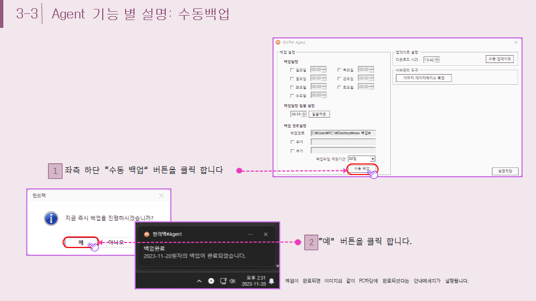Enable the 일요일 backup checkbox

tap(292, 70)
